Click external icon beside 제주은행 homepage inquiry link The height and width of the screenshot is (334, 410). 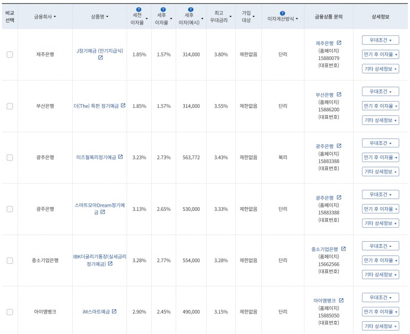[x=339, y=43]
